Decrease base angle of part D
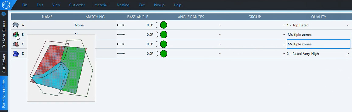 157,56
